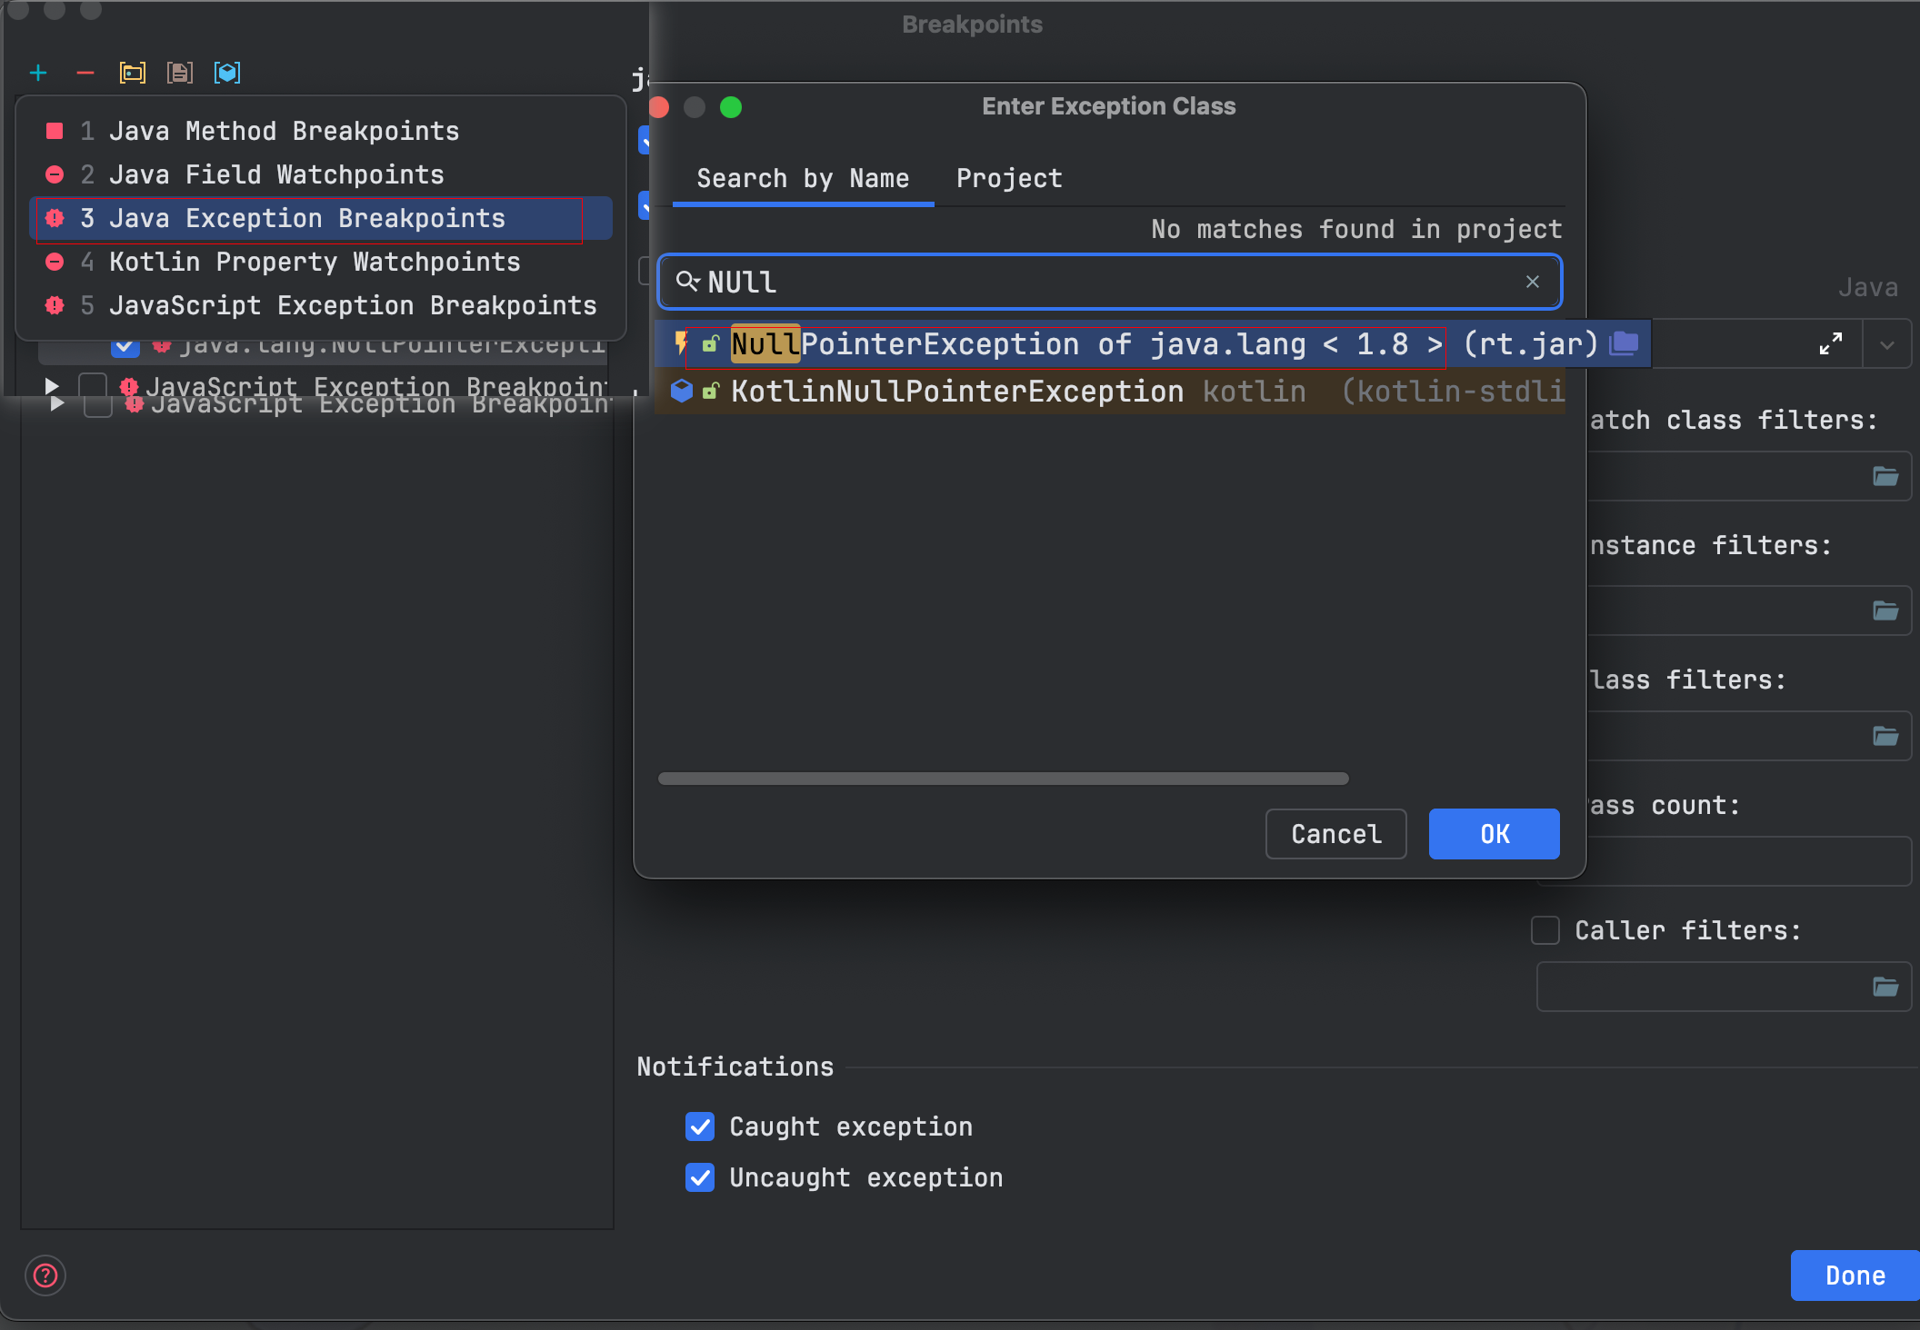Browse folder icon for Caller filters
1920x1330 pixels.
(1885, 987)
